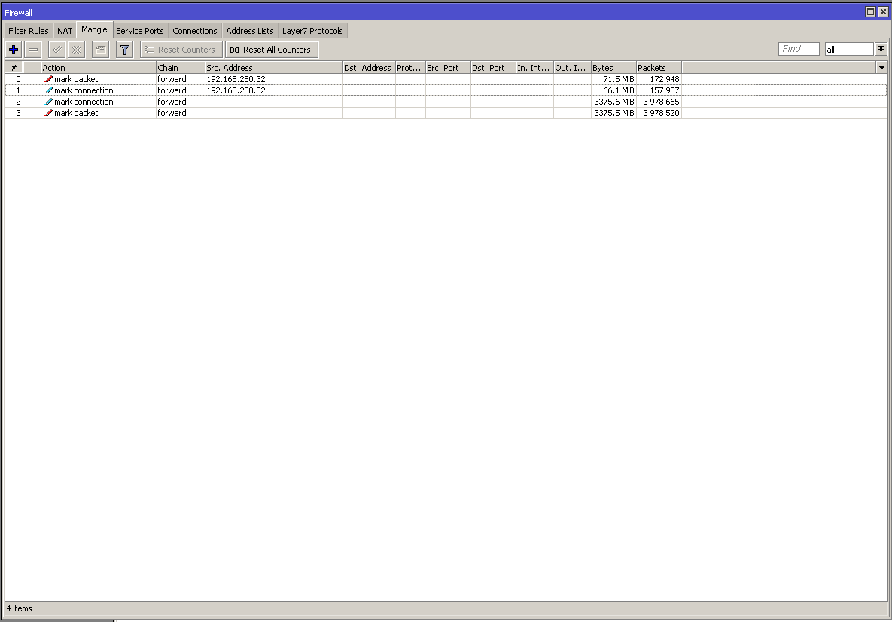This screenshot has height=622, width=892.
Task: Open the Connections tab
Action: point(194,31)
